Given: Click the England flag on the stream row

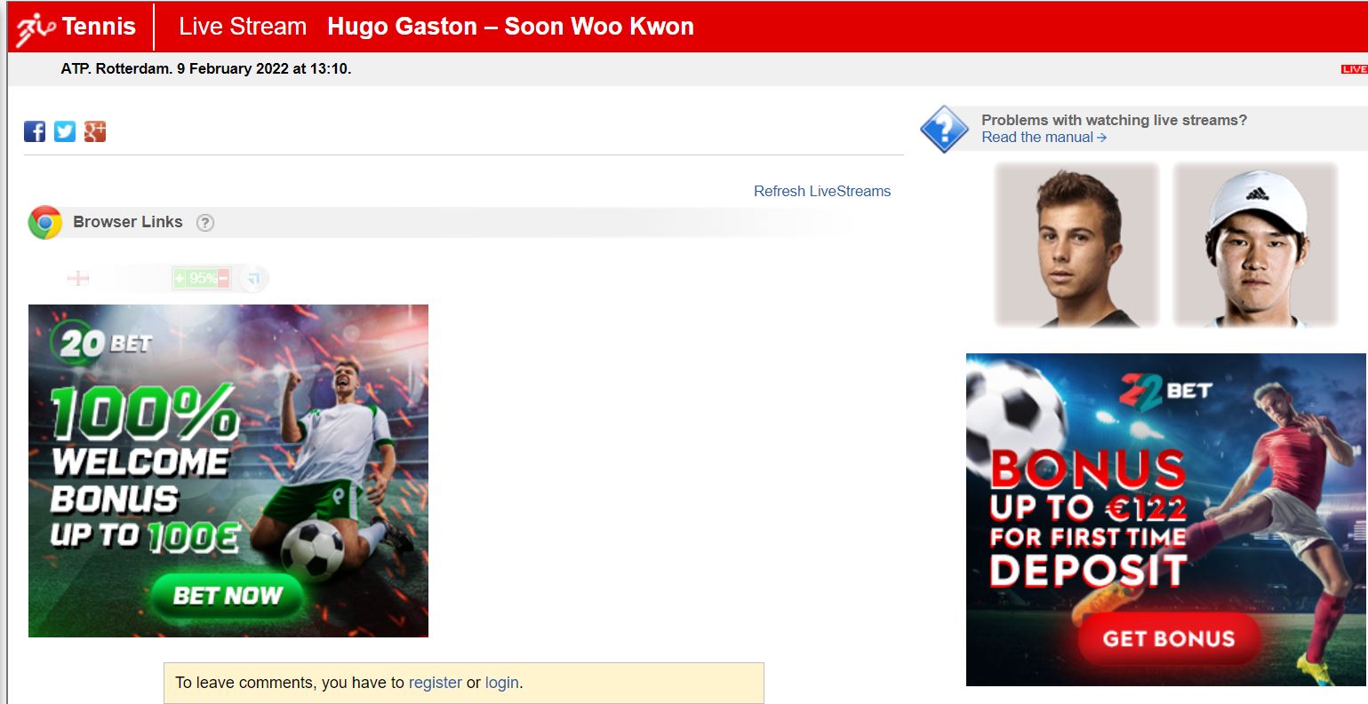Looking at the screenshot, I should coord(78,279).
